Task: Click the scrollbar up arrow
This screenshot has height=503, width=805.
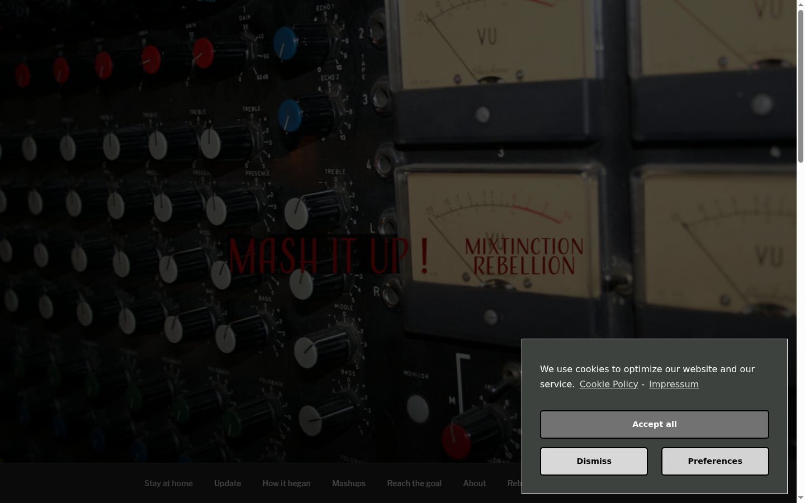Action: [x=801, y=4]
